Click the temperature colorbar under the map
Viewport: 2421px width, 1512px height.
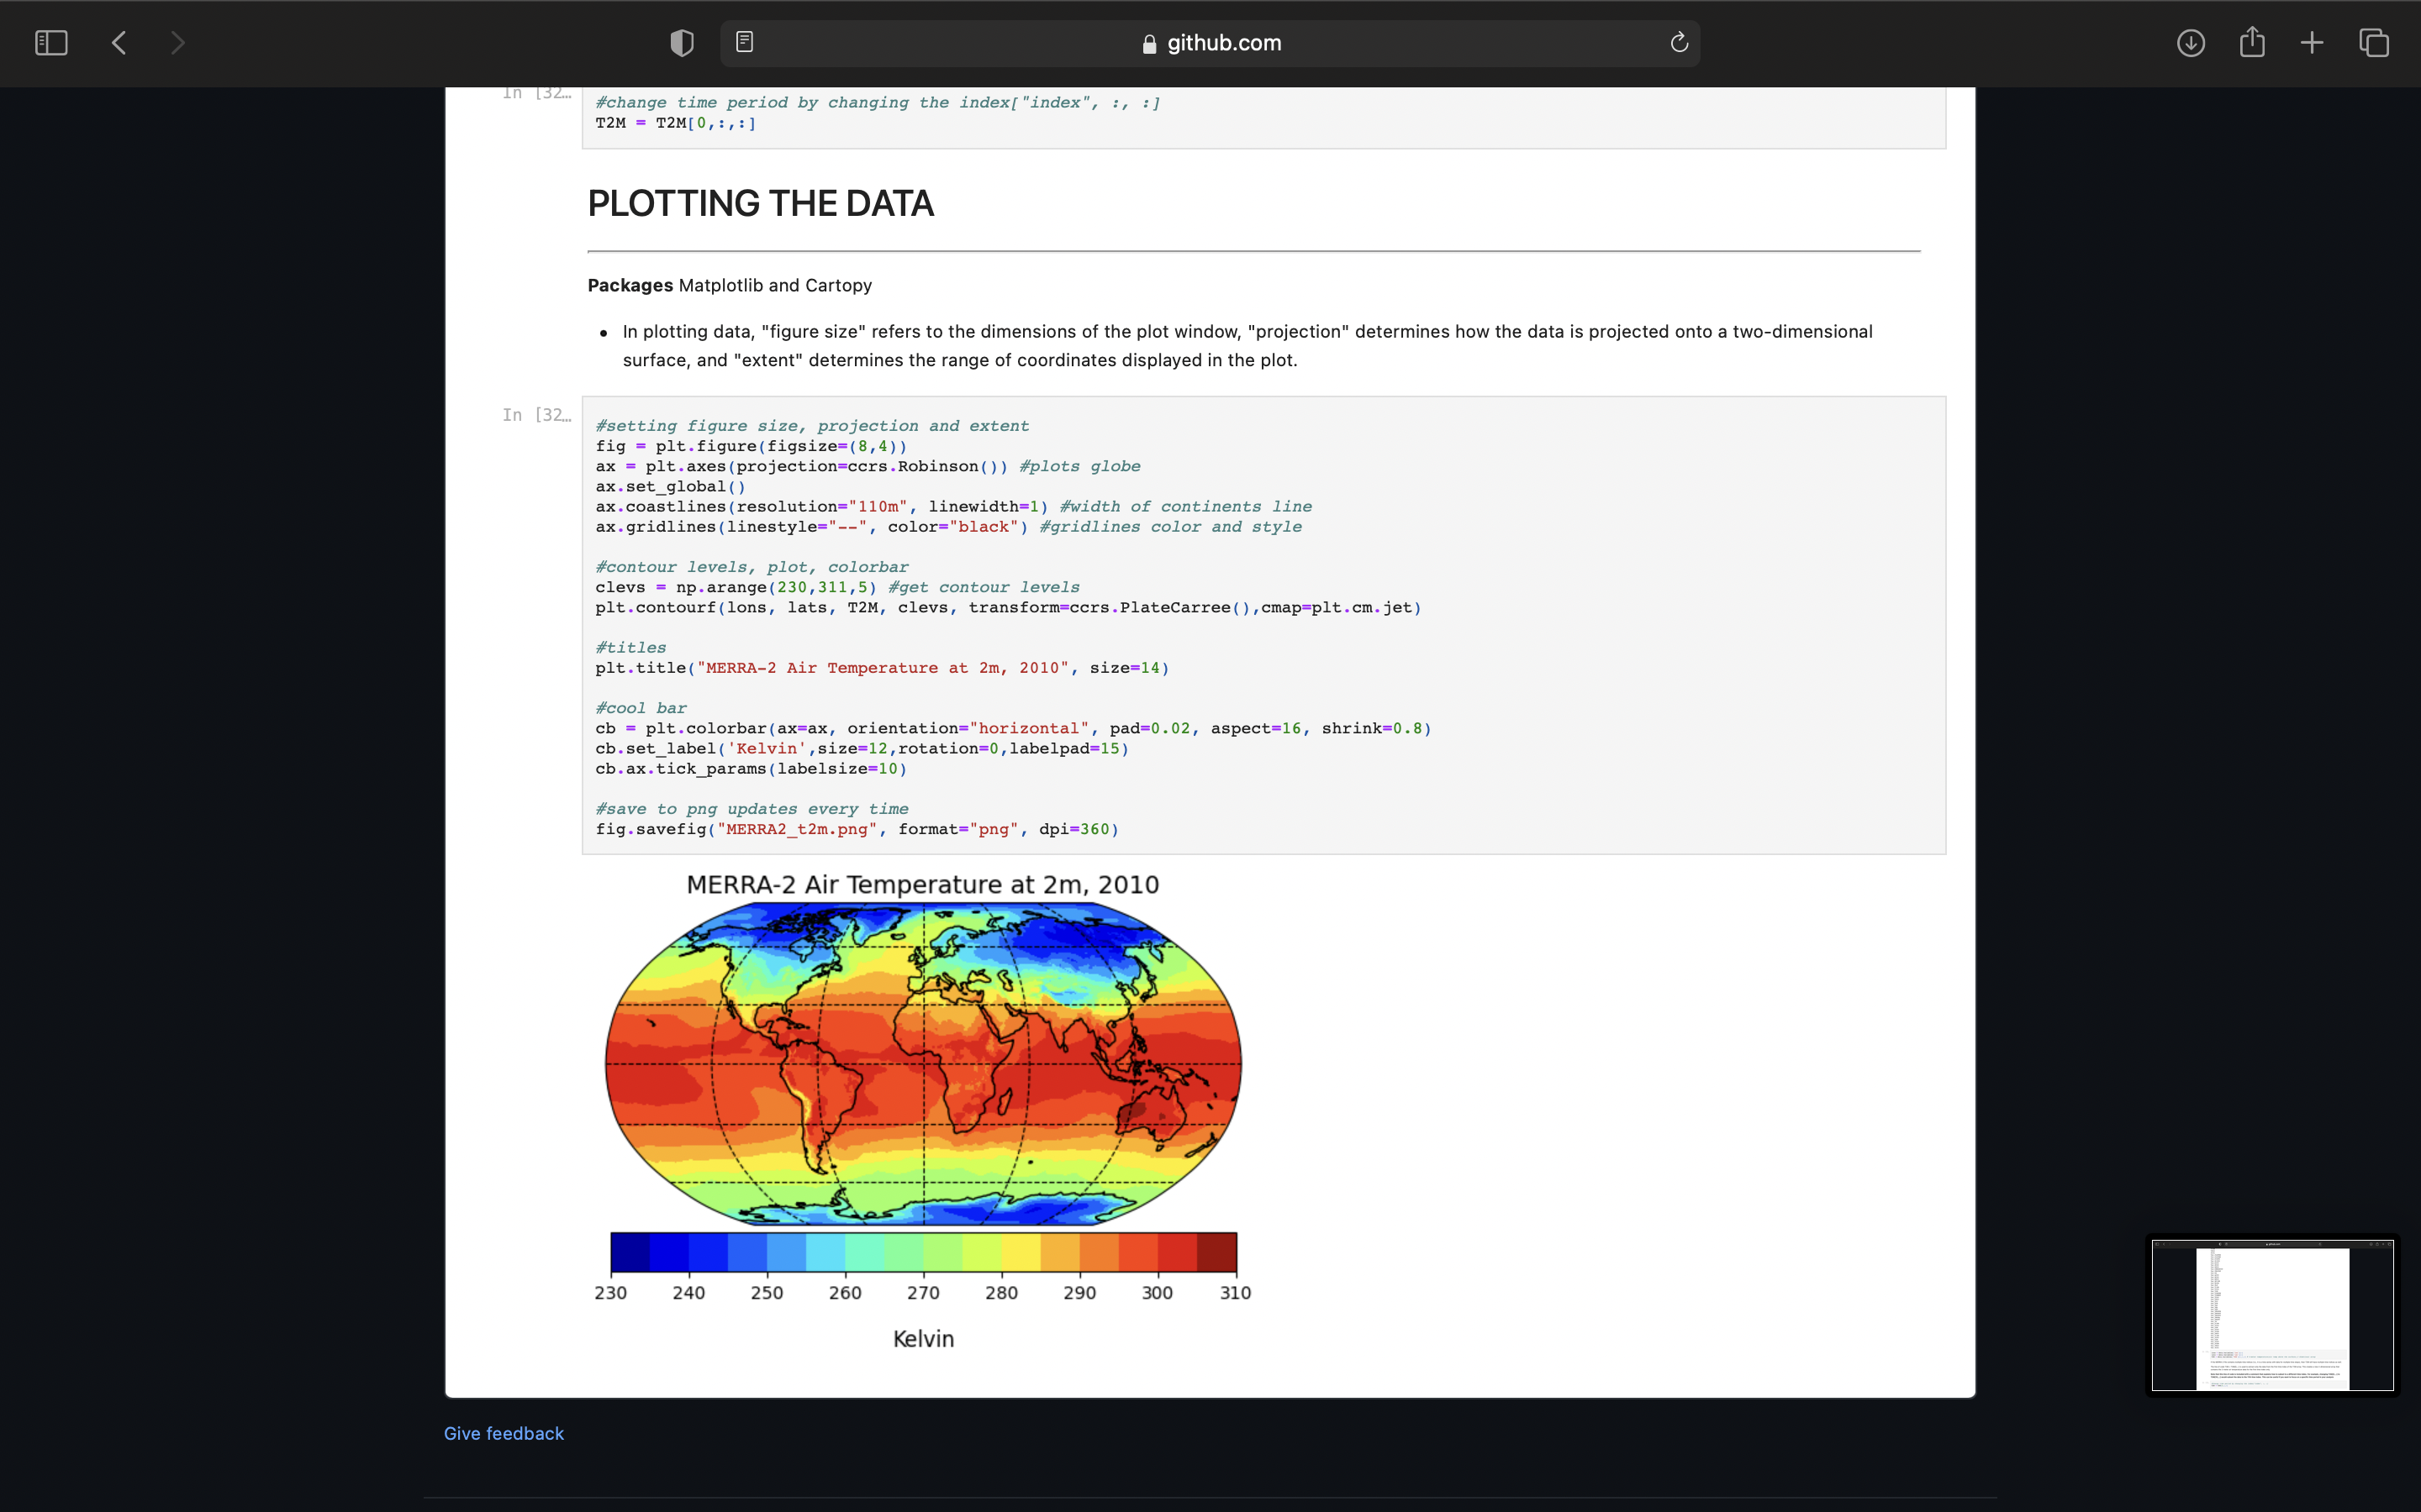923,1252
